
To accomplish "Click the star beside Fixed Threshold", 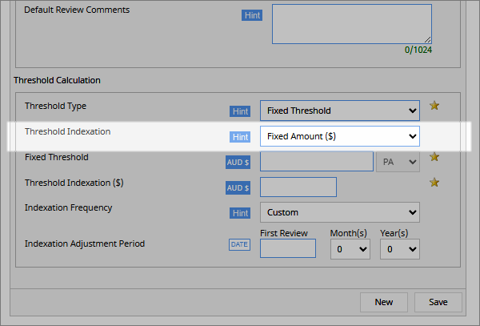I will tap(434, 157).
